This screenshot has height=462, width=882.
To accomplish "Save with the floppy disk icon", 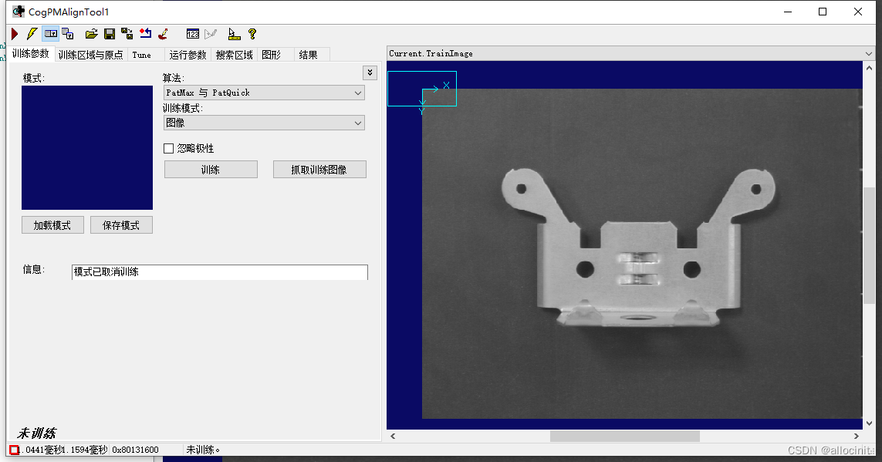I will (110, 34).
